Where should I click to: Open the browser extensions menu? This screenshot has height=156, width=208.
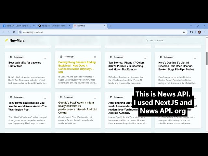pyautogui.click(x=191, y=32)
